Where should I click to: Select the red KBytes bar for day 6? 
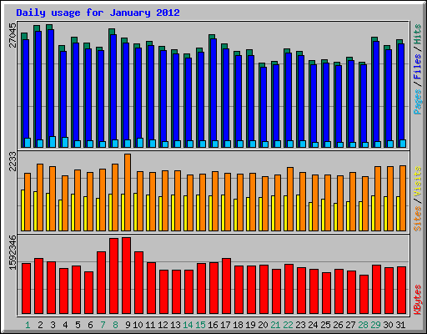tap(89, 293)
